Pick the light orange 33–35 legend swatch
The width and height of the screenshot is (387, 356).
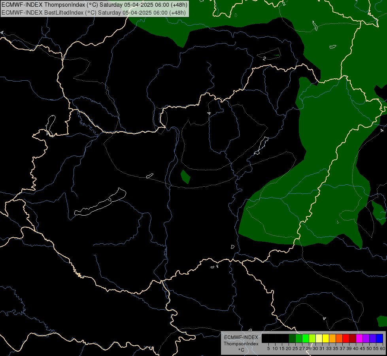coord(332,338)
